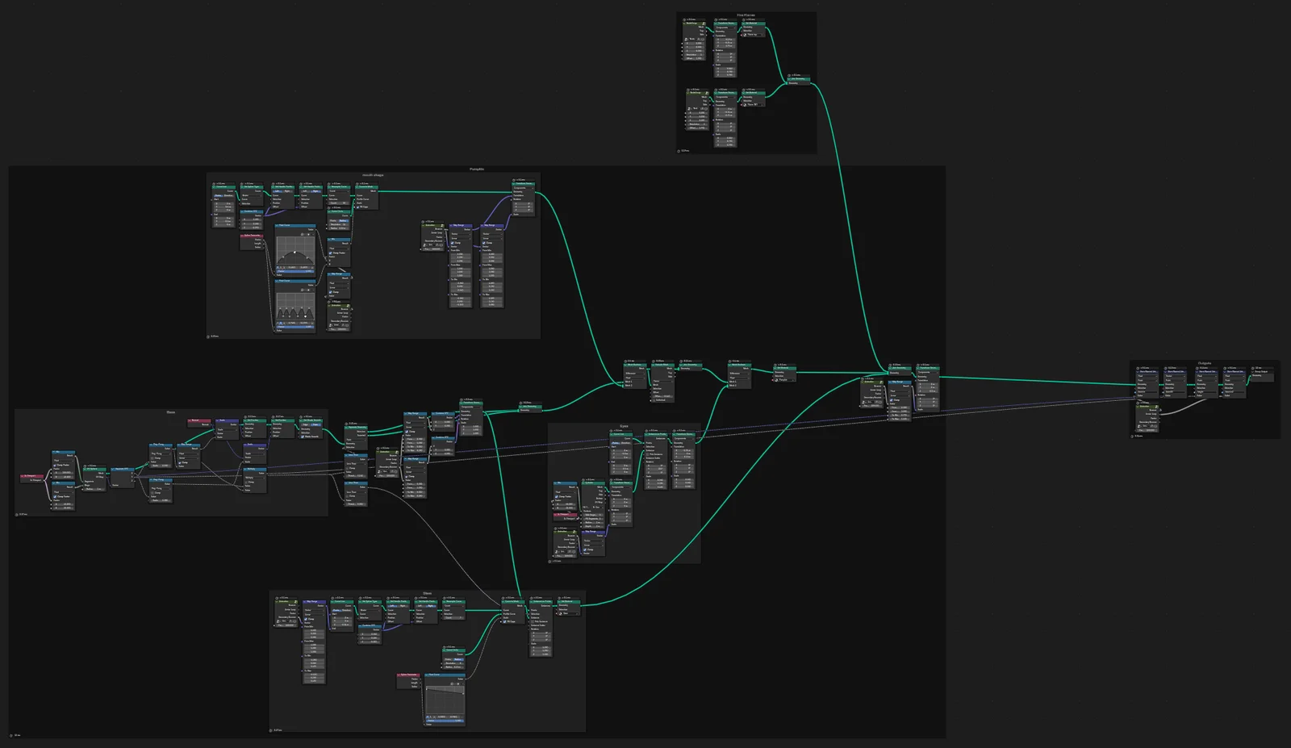This screenshot has width=1291, height=748.
Task: Collapse the upper Float Curve node in mouth shape
Action: click(278, 227)
